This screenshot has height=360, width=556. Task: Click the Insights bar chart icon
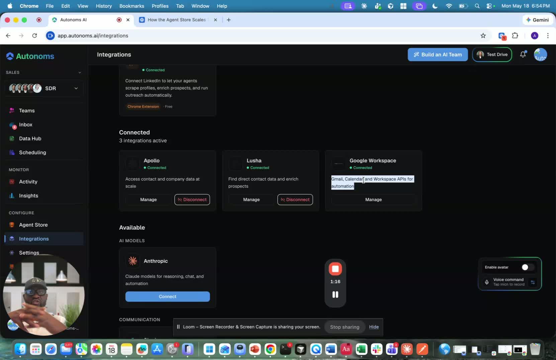(12, 196)
